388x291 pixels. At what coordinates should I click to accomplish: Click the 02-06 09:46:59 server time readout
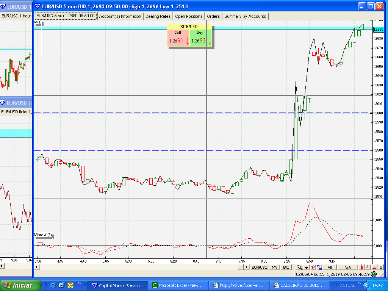[x=355, y=274]
